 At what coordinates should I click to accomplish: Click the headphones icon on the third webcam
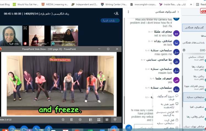[53, 44]
